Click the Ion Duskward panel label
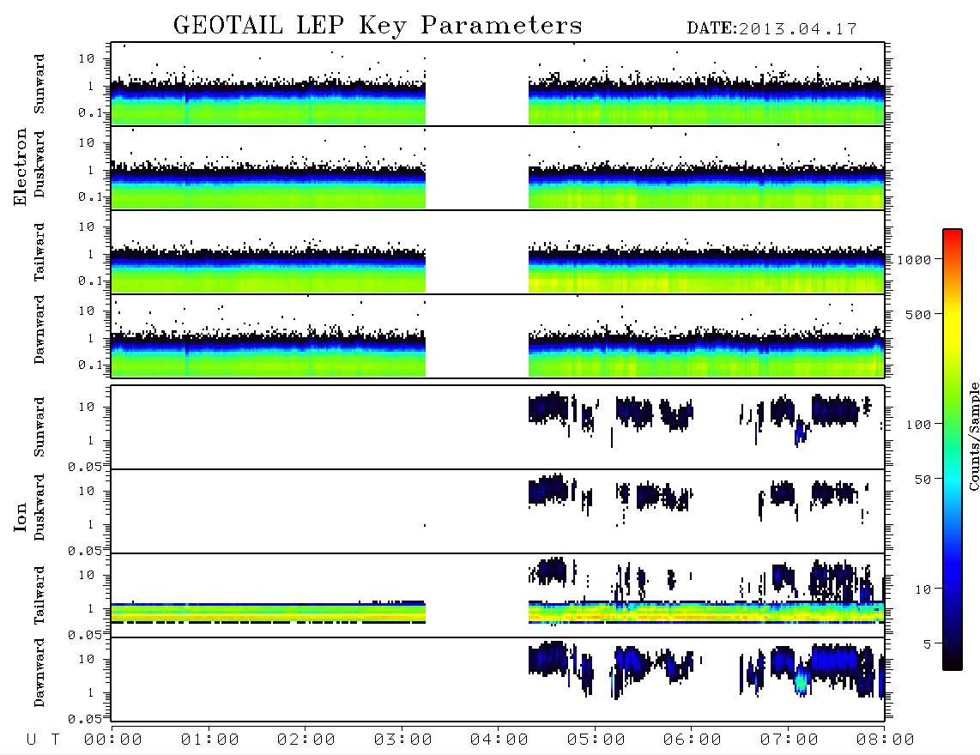This screenshot has width=980, height=755. (x=39, y=508)
